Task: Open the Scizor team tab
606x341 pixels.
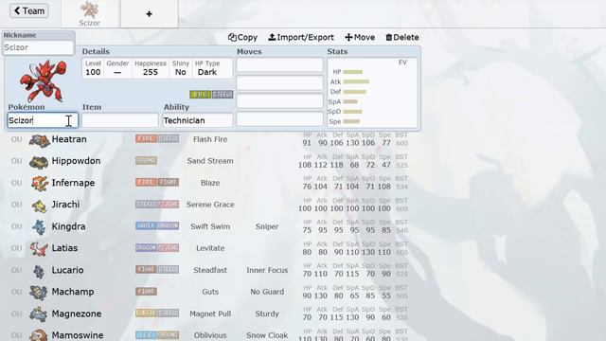Action: point(90,14)
